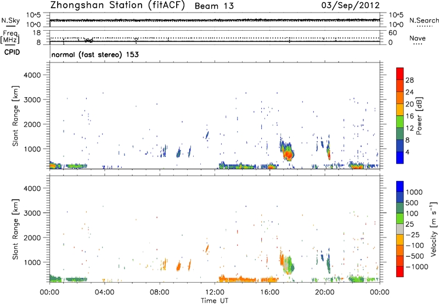Click the Freq. [MHz] axis label

pos(10,37)
